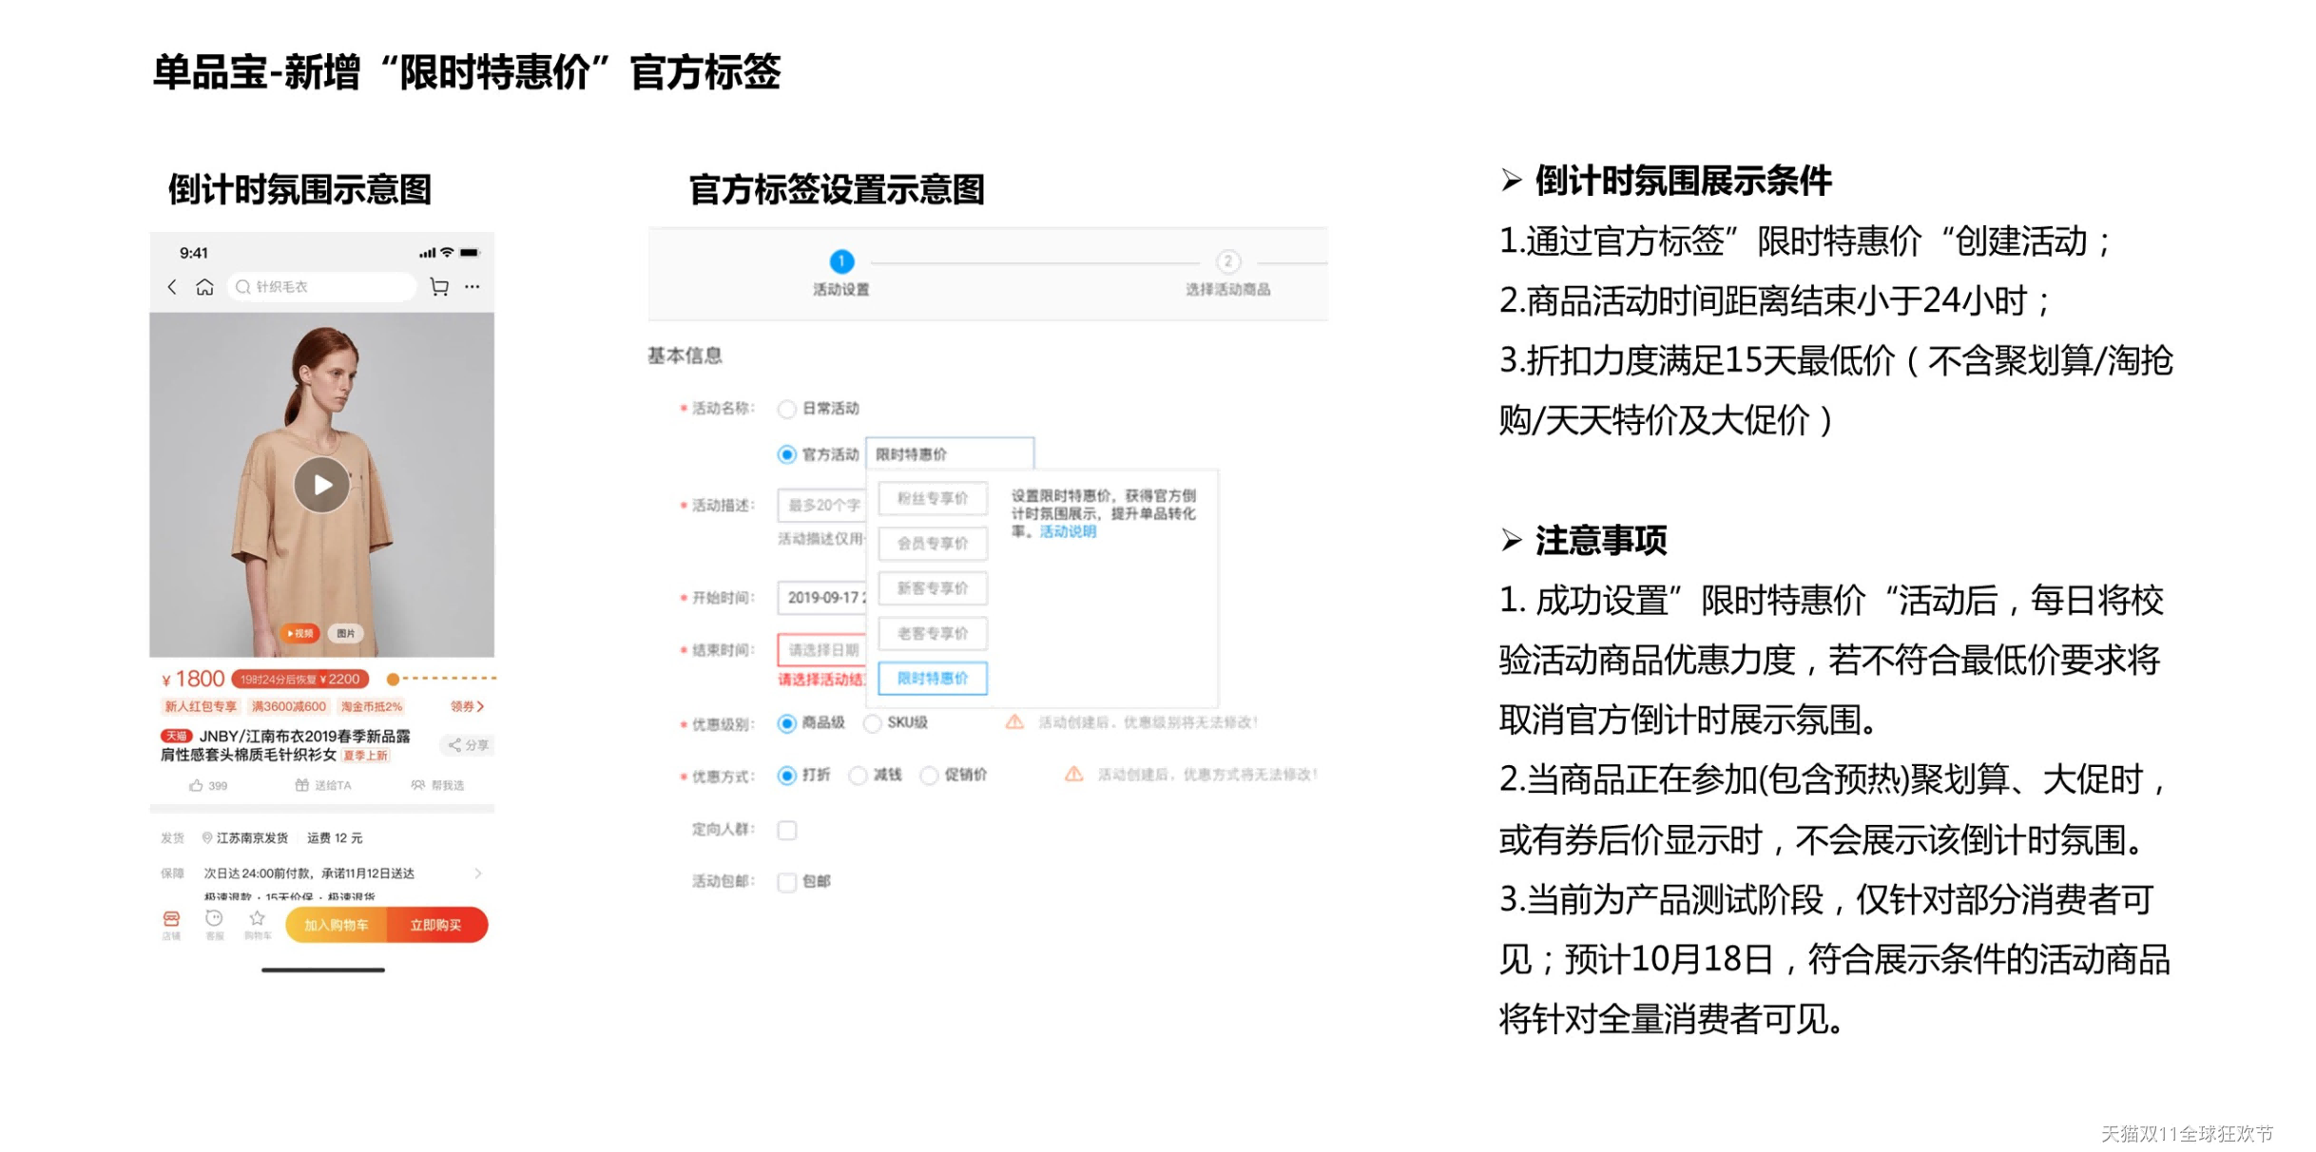This screenshot has width=2316, height=1152.
Task: Choose 粉丝专享价 from dropdown list
Action: (x=933, y=499)
